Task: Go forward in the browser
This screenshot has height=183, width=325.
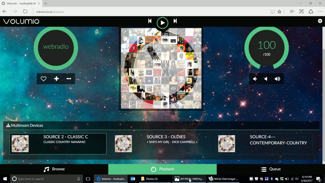Action: [x=15, y=11]
